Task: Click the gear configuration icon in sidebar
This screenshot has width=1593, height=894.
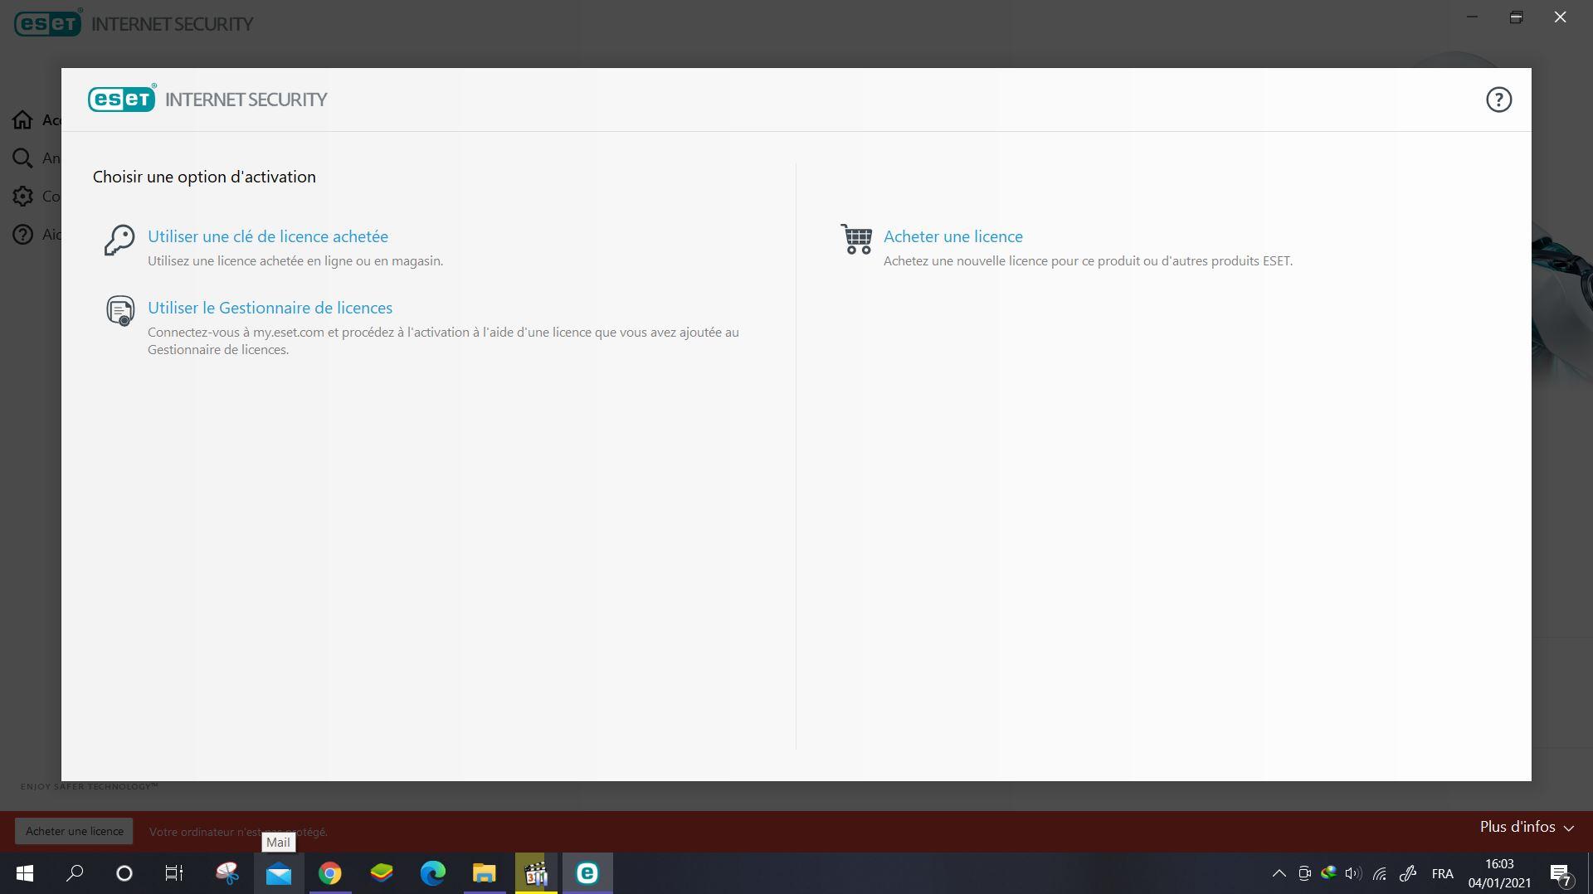Action: [x=22, y=197]
